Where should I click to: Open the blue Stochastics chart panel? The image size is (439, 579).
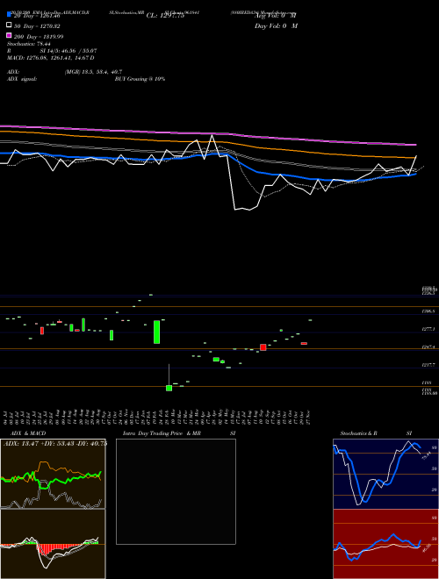[x=385, y=474]
